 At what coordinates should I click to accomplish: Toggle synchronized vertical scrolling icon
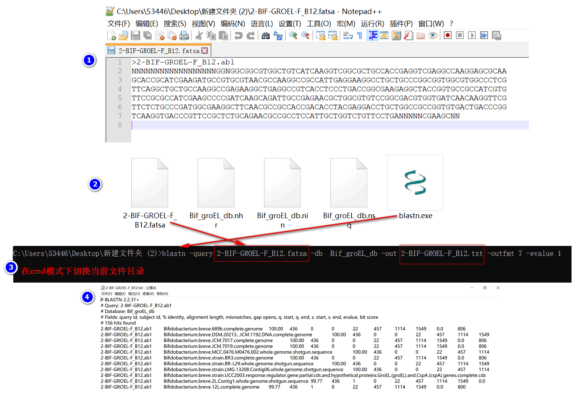click(321, 36)
